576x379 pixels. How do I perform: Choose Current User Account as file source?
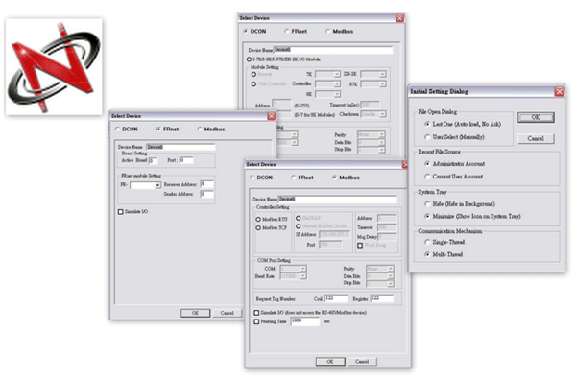[x=427, y=177]
